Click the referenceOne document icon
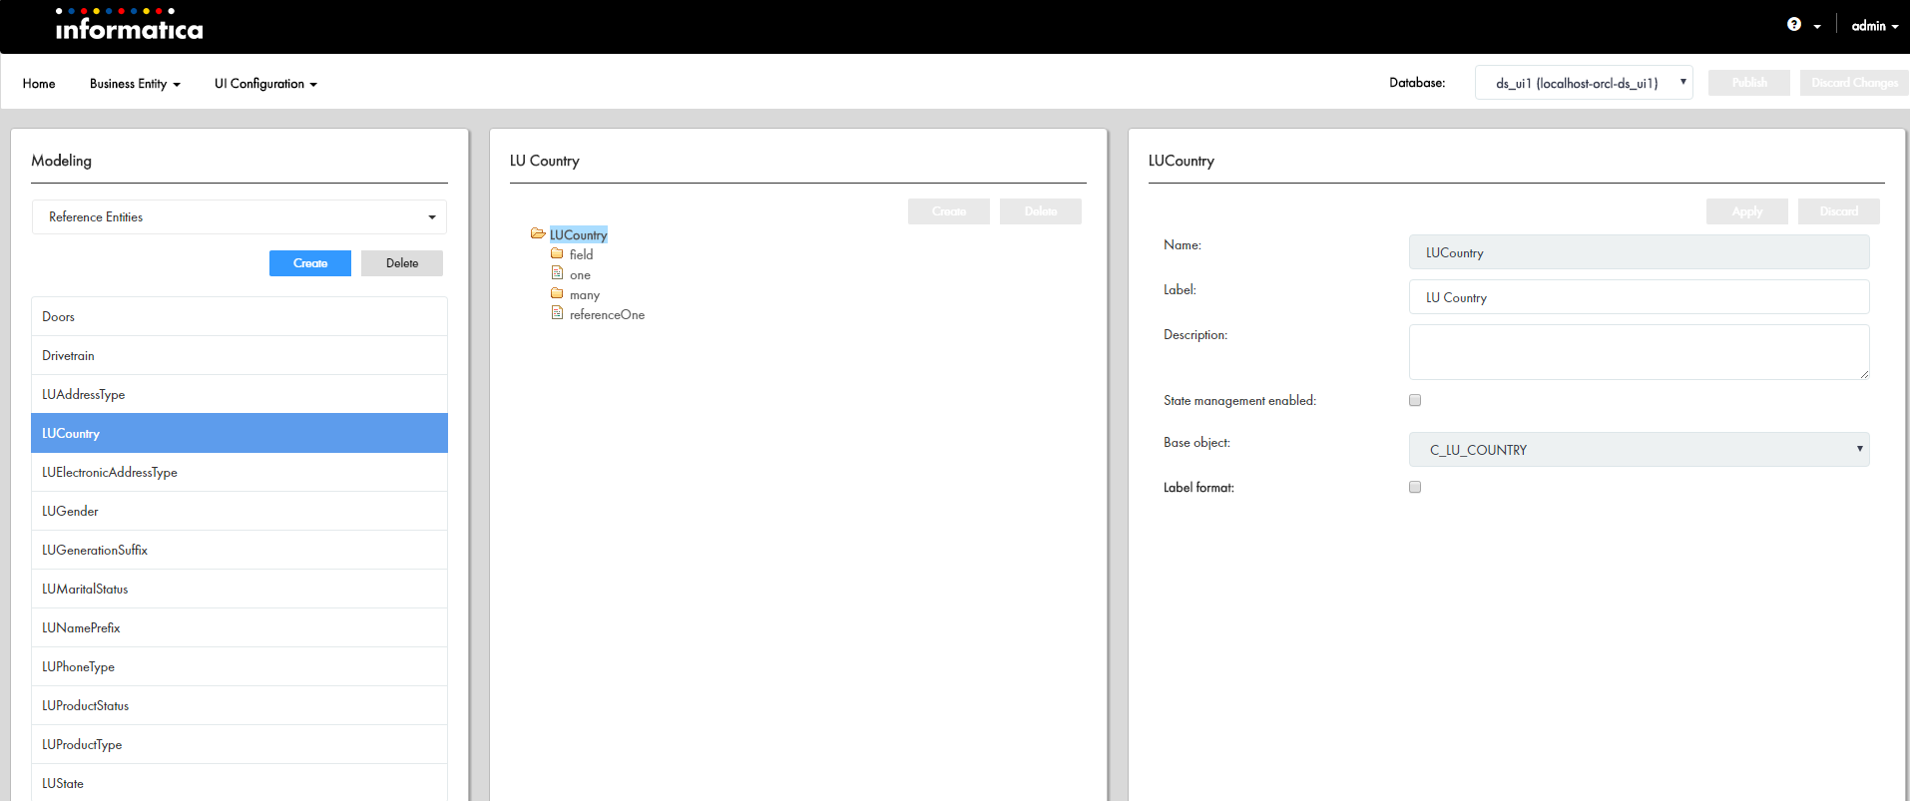1910x801 pixels. [x=557, y=313]
